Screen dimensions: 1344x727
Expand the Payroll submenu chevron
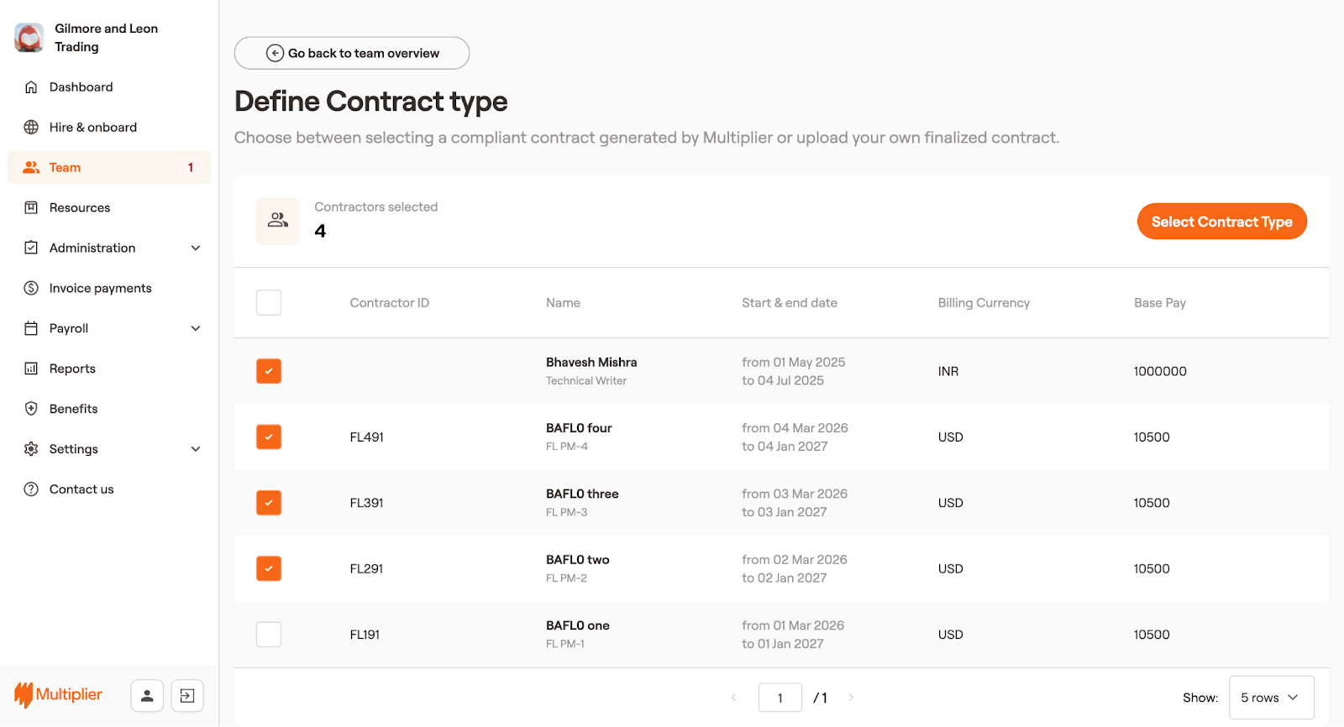pos(196,328)
